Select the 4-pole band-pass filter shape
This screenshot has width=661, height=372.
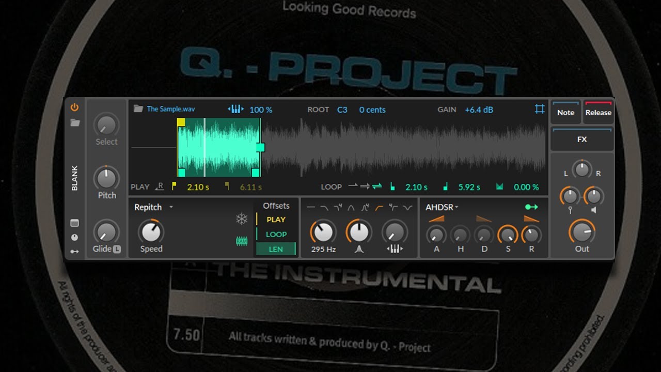(365, 208)
